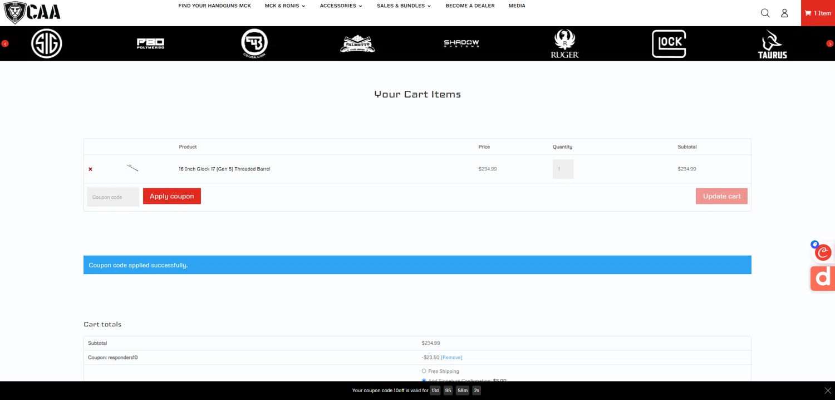835x400 pixels.
Task: Select the Free Shipping radio option
Action: [424, 371]
